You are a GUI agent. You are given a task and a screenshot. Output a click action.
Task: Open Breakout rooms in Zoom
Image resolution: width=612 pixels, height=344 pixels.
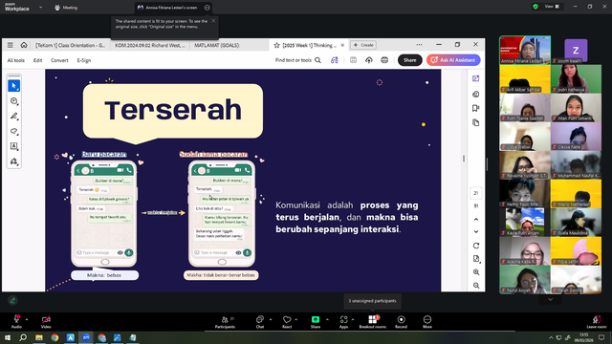373,322
